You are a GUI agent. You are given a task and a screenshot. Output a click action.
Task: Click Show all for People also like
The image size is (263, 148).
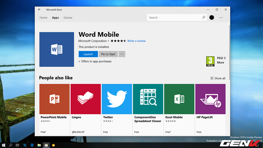pyautogui.click(x=218, y=78)
